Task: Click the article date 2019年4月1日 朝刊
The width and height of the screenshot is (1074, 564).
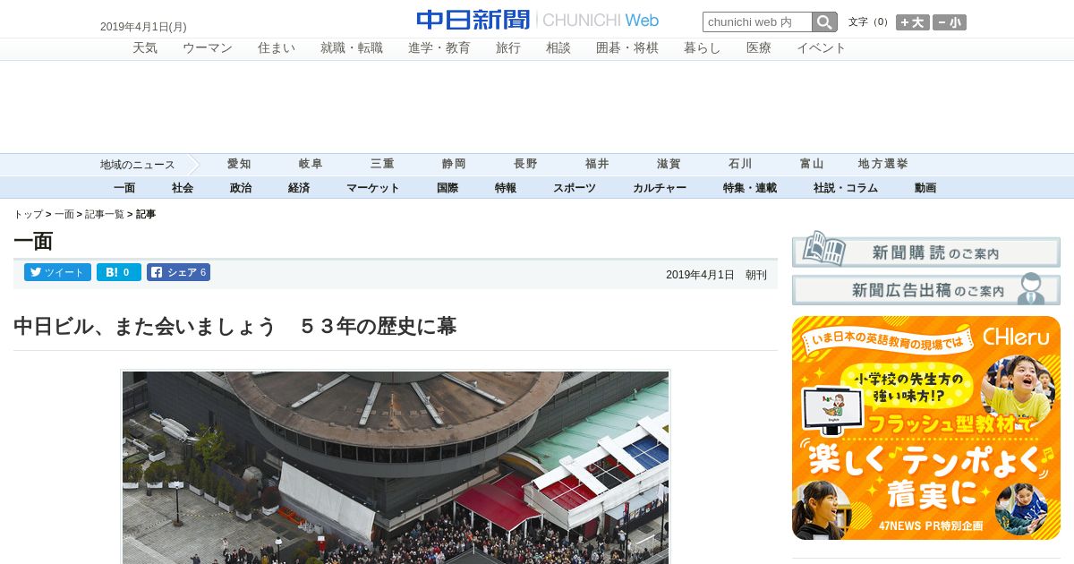Action: (x=716, y=275)
